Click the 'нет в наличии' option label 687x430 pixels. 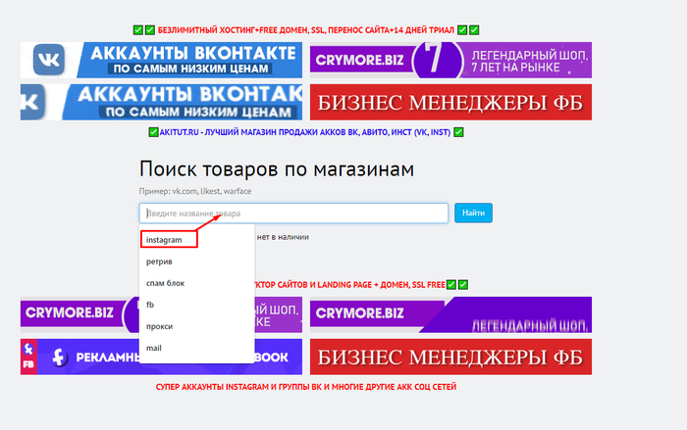tap(283, 237)
